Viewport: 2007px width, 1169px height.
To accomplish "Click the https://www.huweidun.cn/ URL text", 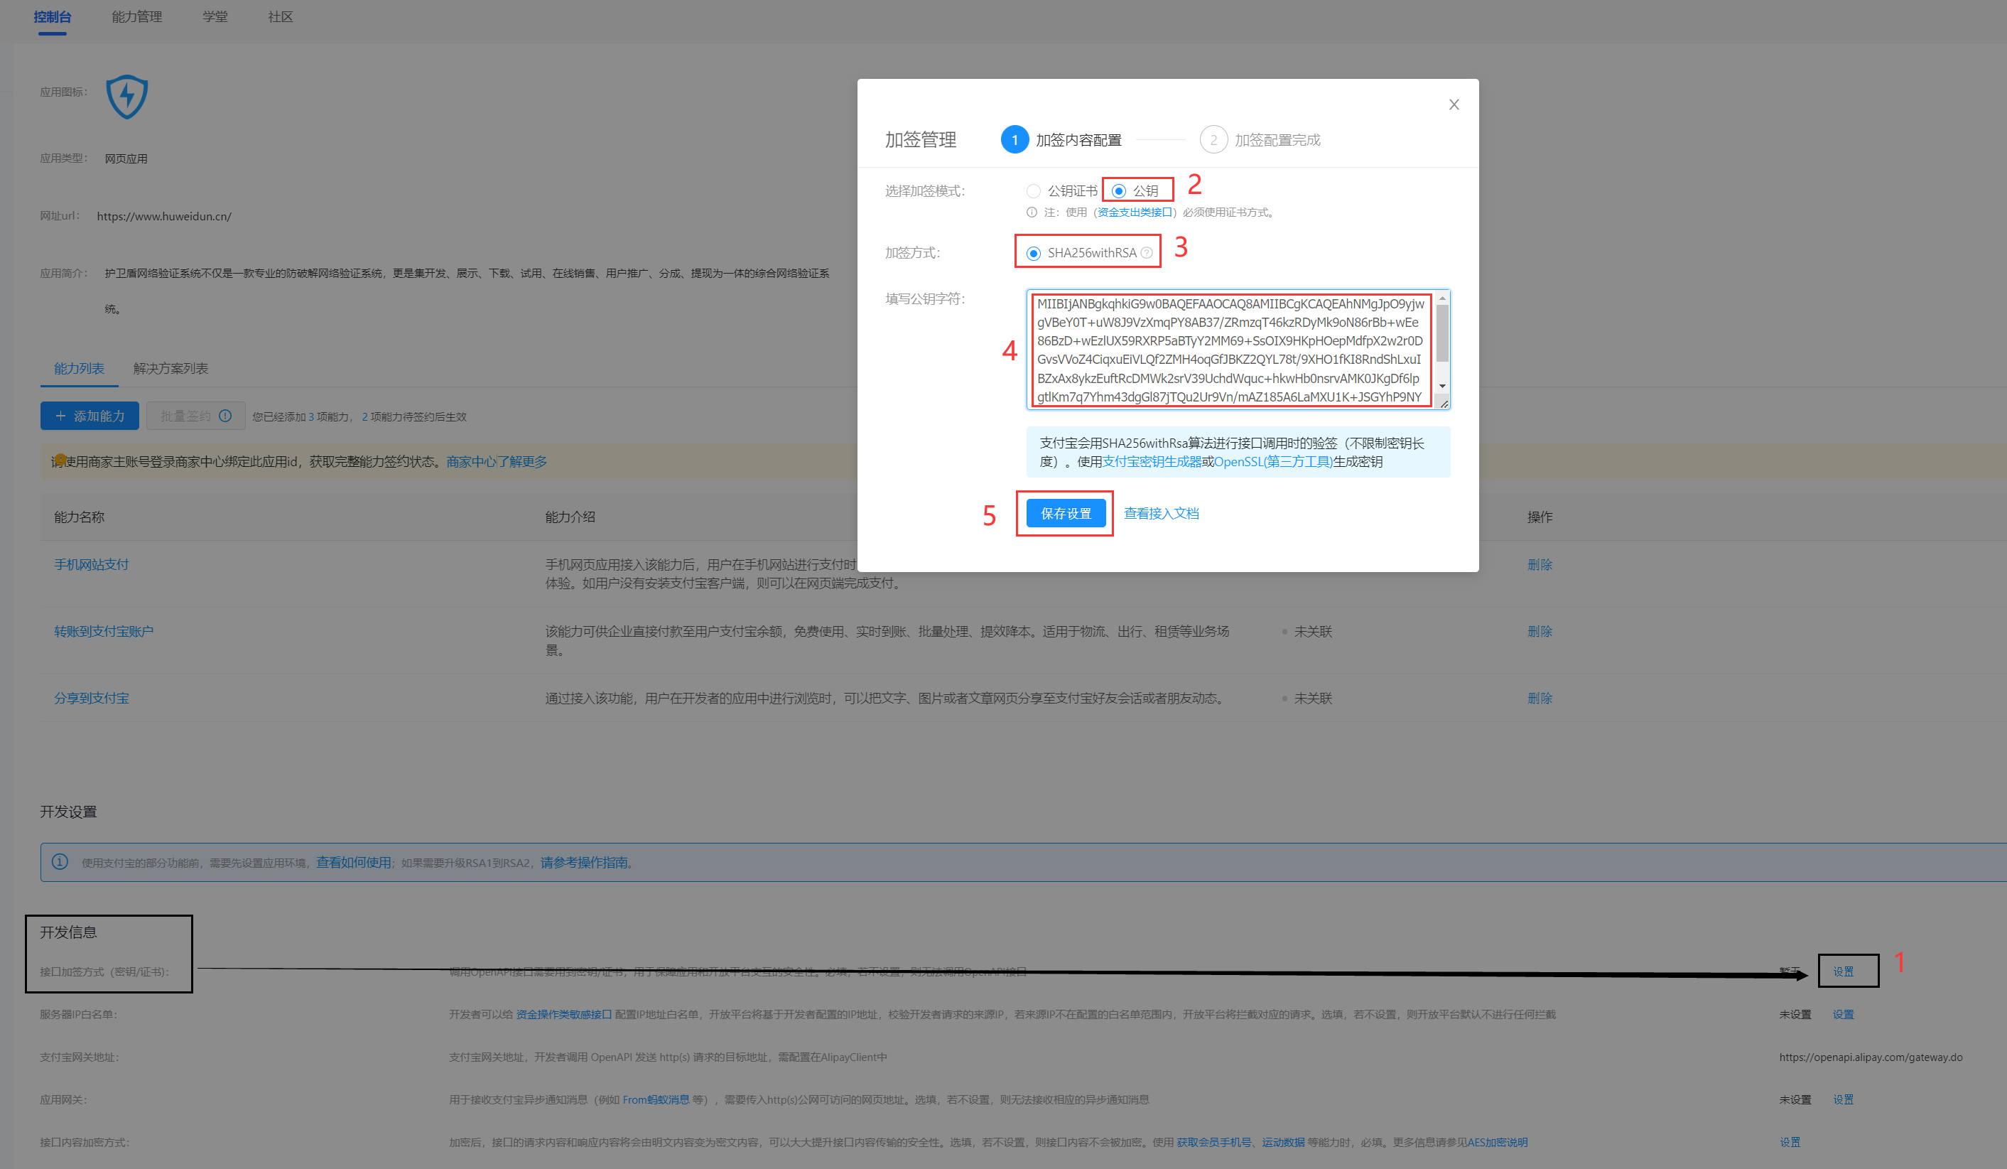I will point(164,216).
